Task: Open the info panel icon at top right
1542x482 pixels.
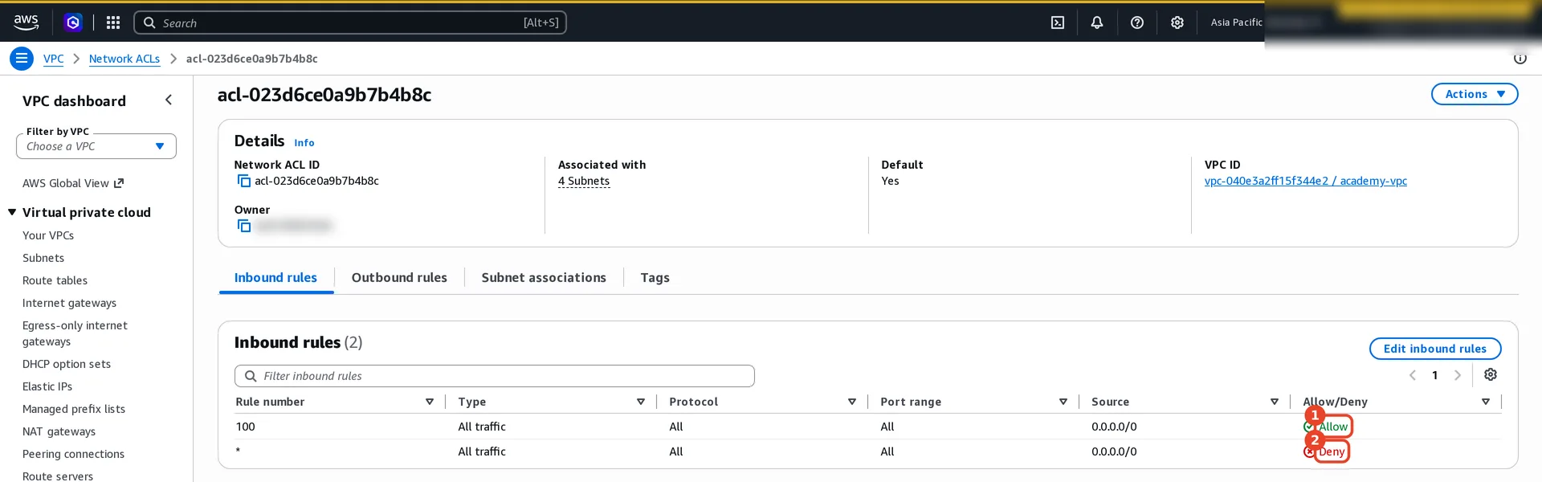Action: coord(1520,59)
